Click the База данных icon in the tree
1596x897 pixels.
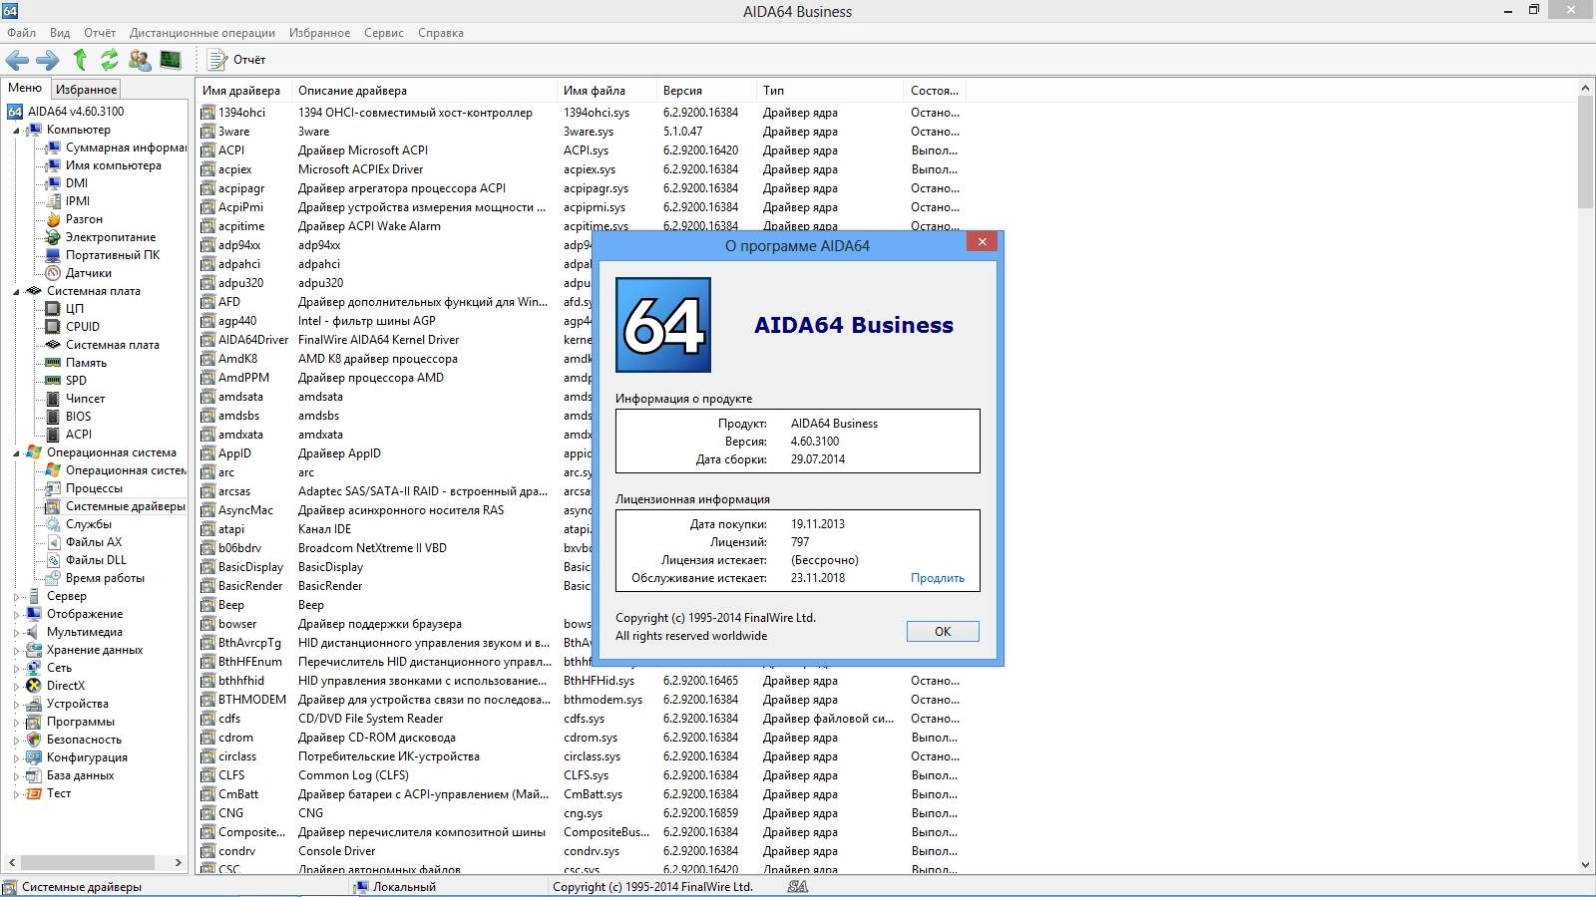(34, 775)
